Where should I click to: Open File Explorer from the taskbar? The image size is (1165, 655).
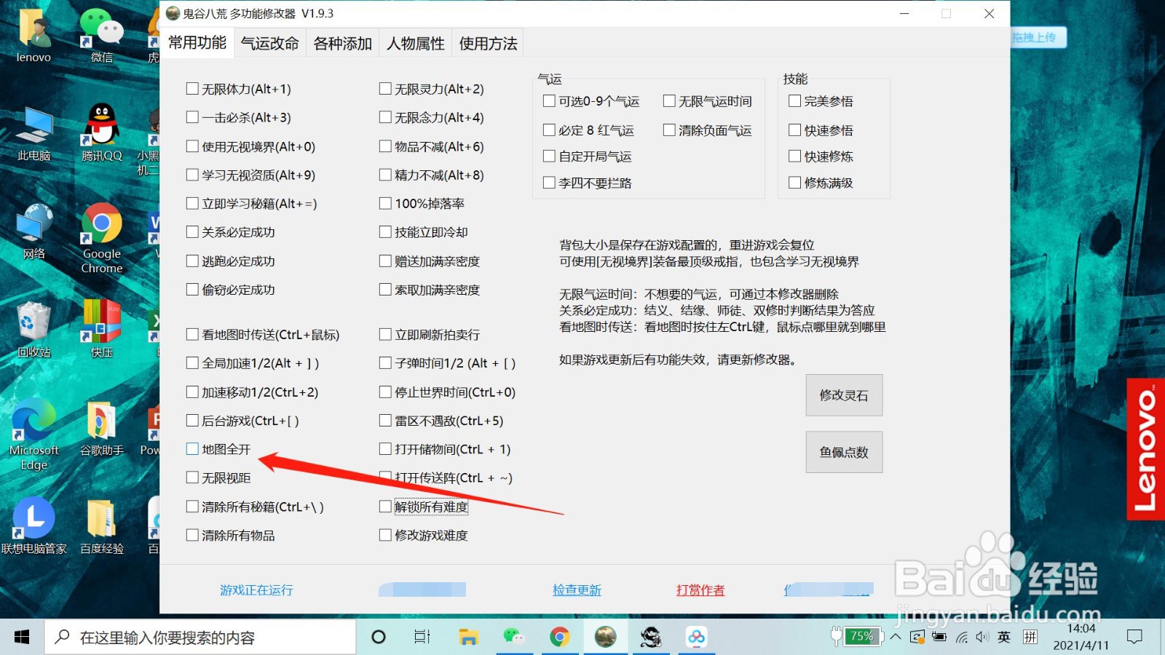[x=468, y=638]
